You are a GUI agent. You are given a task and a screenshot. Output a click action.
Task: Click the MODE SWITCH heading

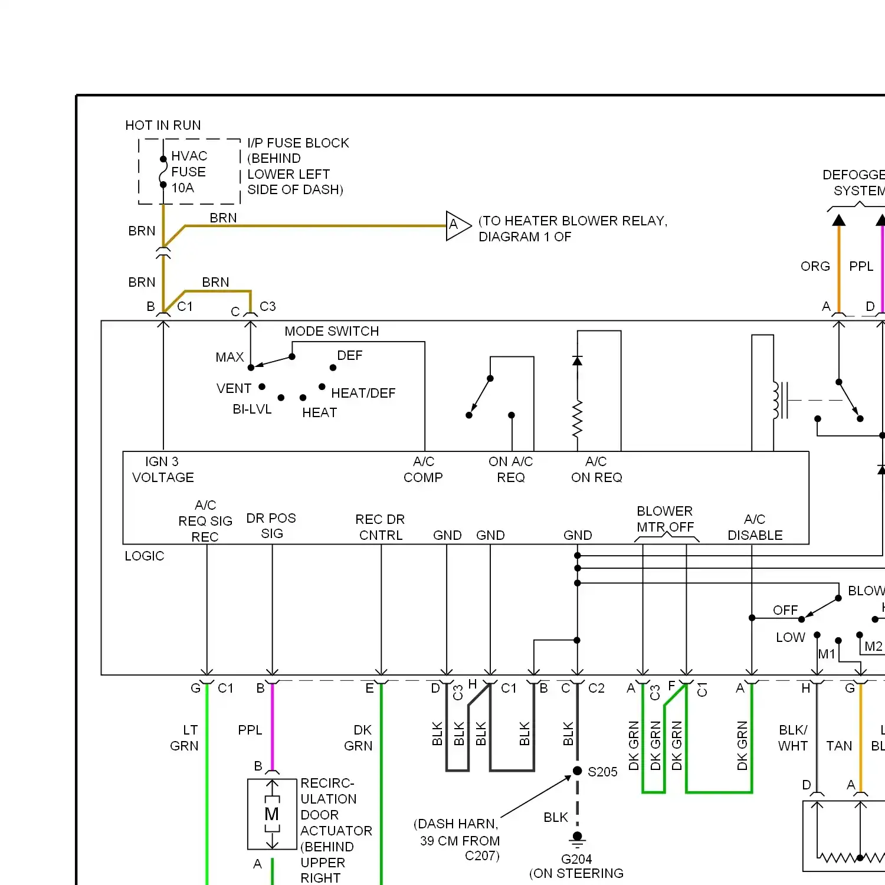[x=332, y=331]
